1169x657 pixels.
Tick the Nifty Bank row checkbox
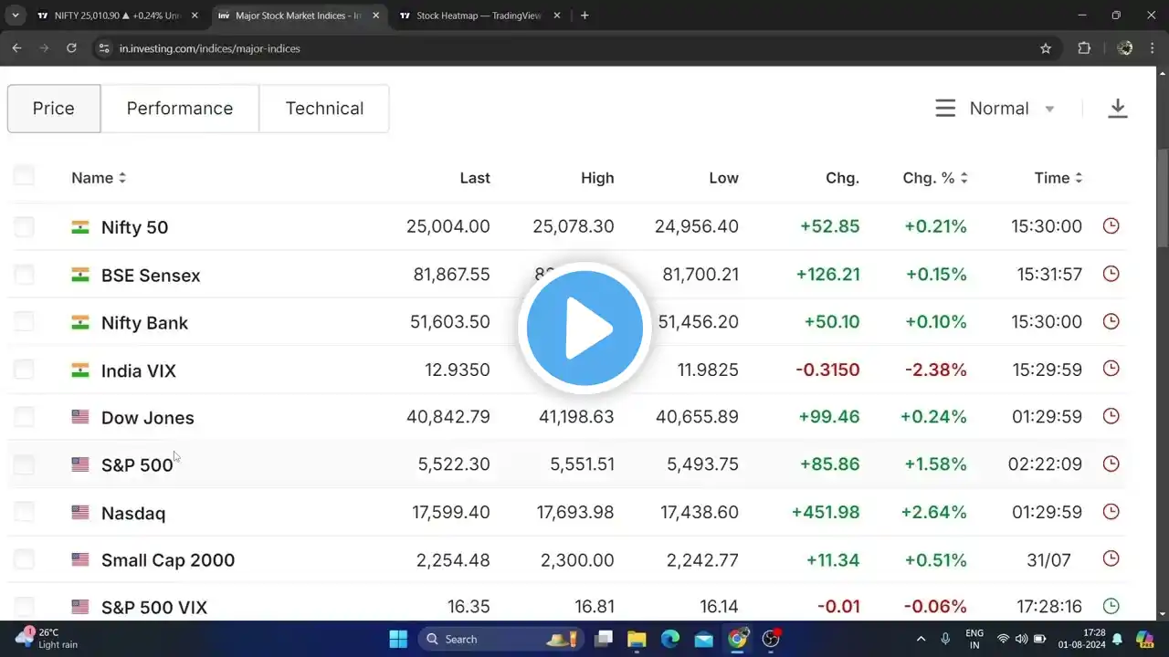[24, 321]
